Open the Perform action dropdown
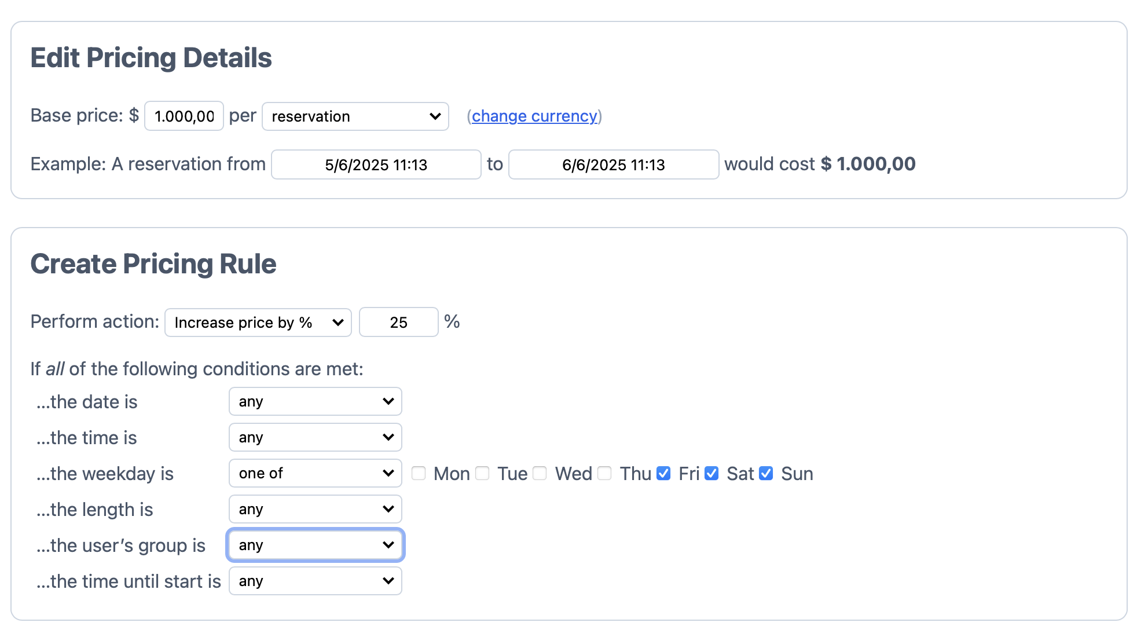Viewport: 1137px width, 637px height. tap(258, 323)
